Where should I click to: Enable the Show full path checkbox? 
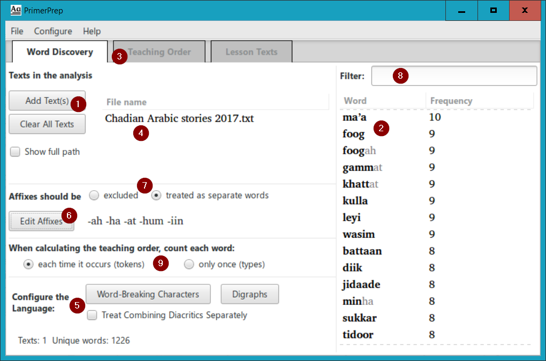point(15,152)
